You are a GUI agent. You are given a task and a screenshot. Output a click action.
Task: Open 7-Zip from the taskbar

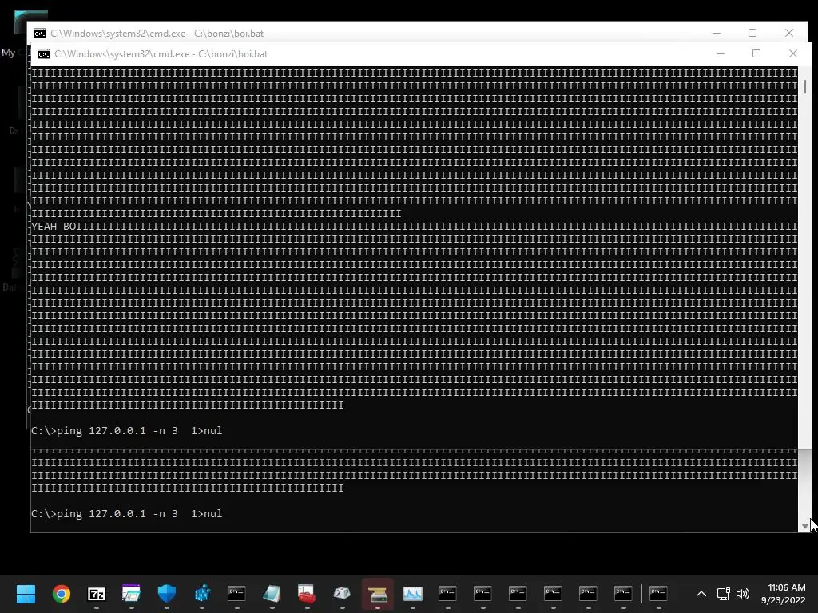pyautogui.click(x=96, y=594)
